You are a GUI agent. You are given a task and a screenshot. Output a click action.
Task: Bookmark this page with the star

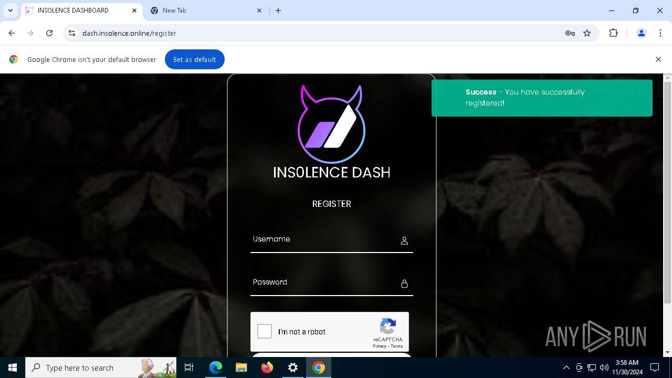pos(587,33)
